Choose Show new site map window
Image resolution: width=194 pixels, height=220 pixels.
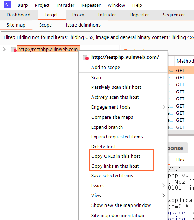coord(123,205)
